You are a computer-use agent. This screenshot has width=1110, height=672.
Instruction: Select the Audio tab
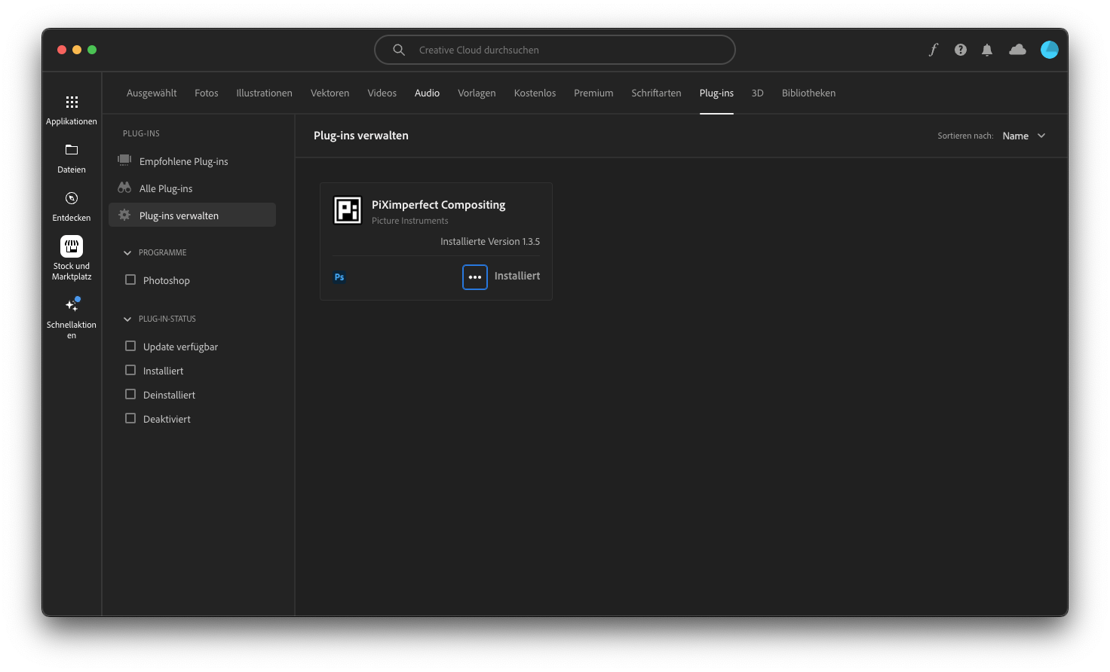pyautogui.click(x=427, y=93)
